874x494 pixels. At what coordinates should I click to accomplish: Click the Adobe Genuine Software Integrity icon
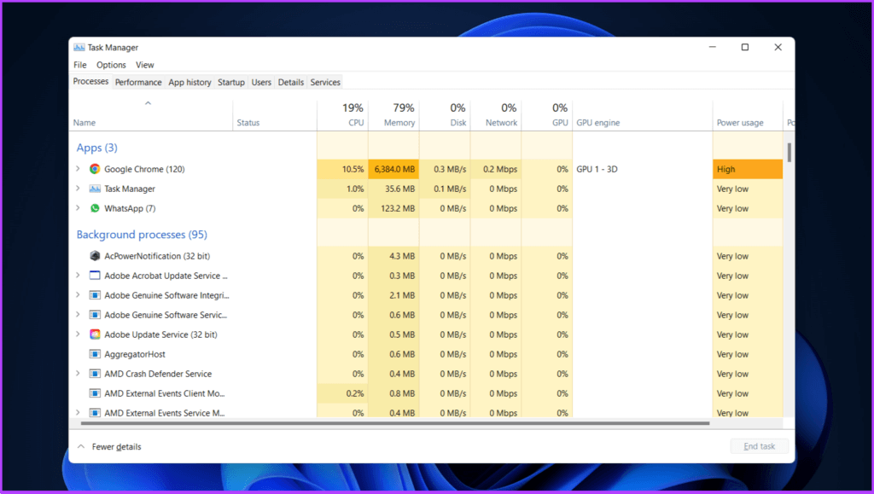95,295
